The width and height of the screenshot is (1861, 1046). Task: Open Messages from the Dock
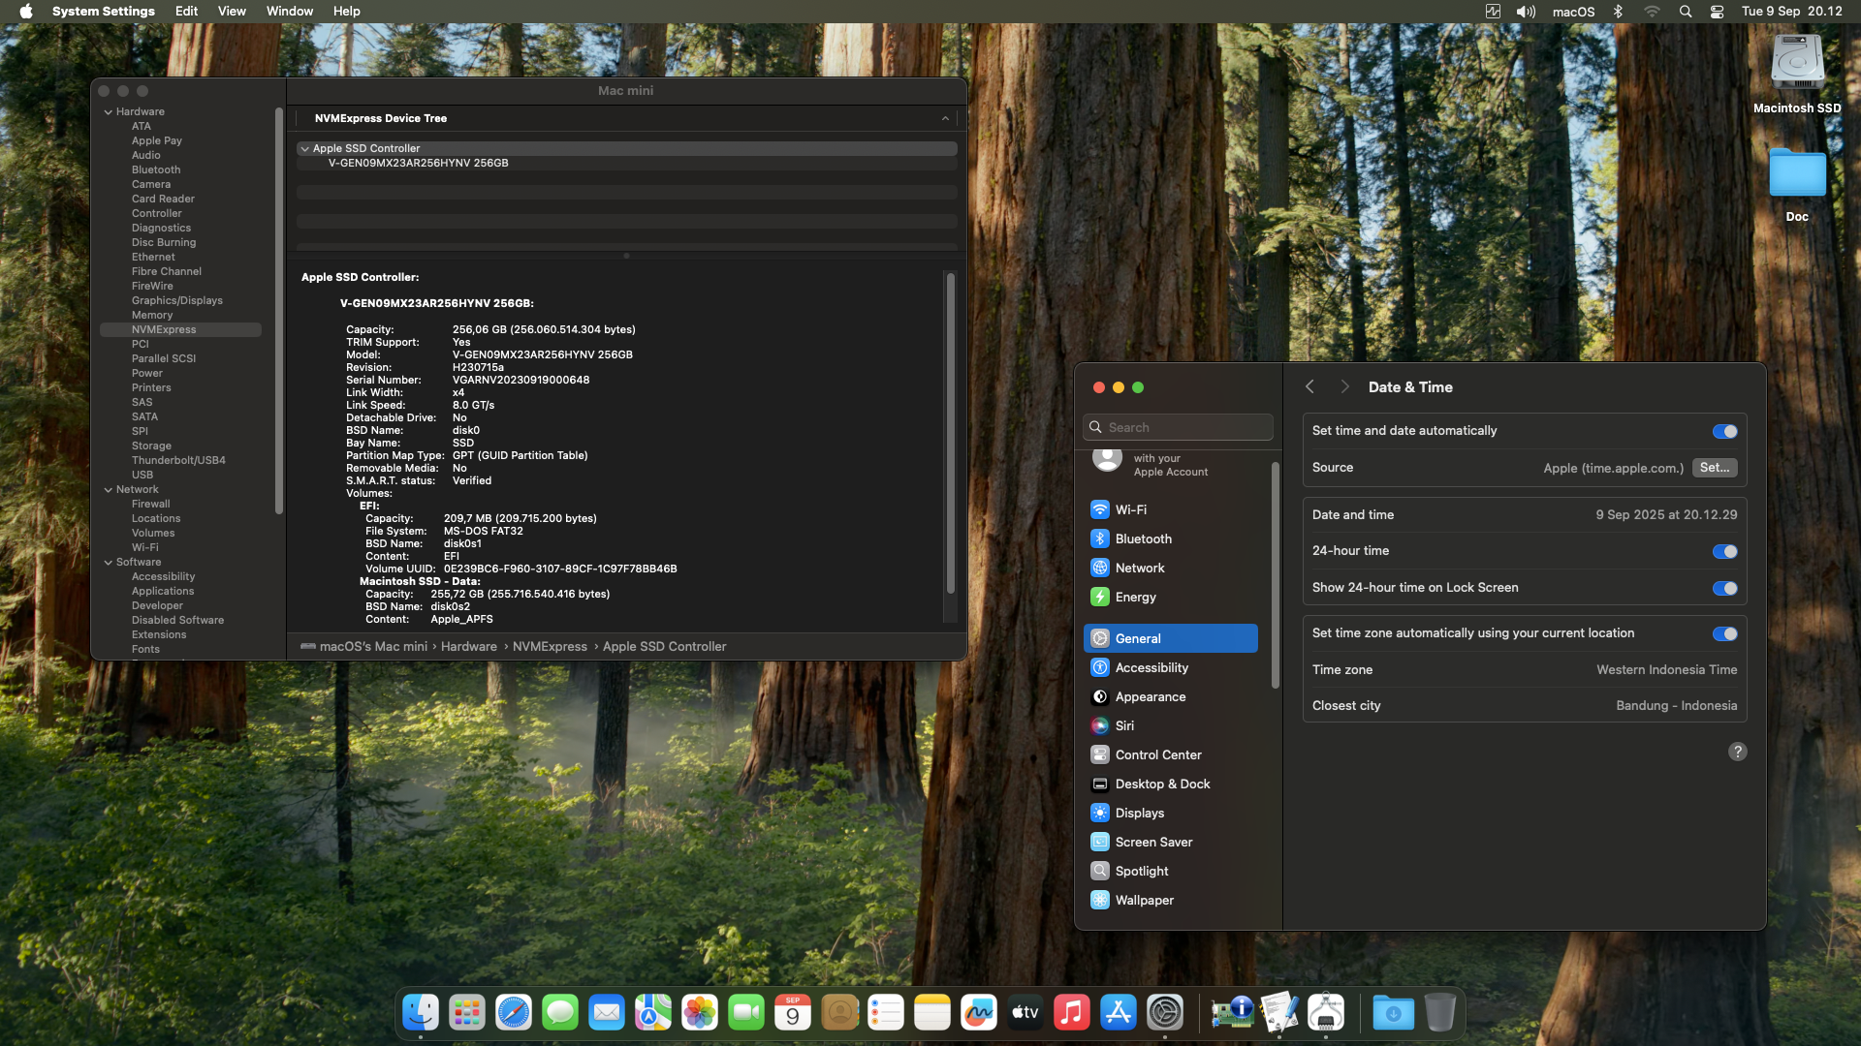click(x=560, y=1013)
